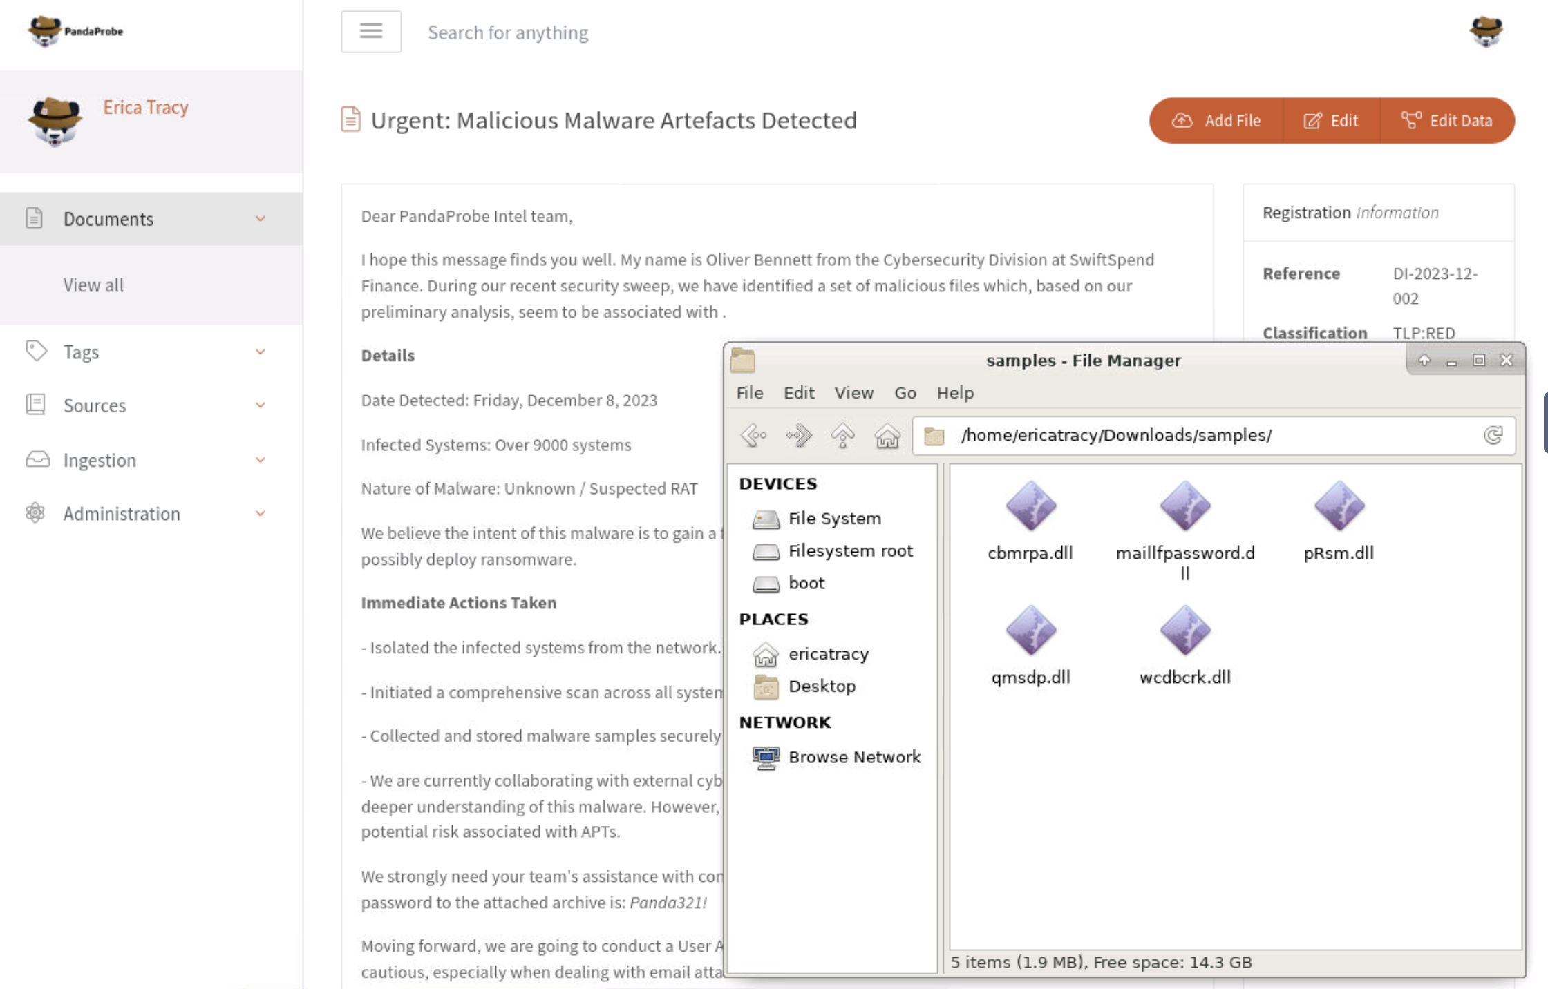Select the qmsdp.dll file
The width and height of the screenshot is (1548, 989).
pos(1030,646)
